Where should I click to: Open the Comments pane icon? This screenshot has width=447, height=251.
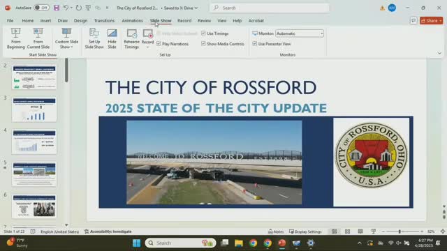(413, 20)
